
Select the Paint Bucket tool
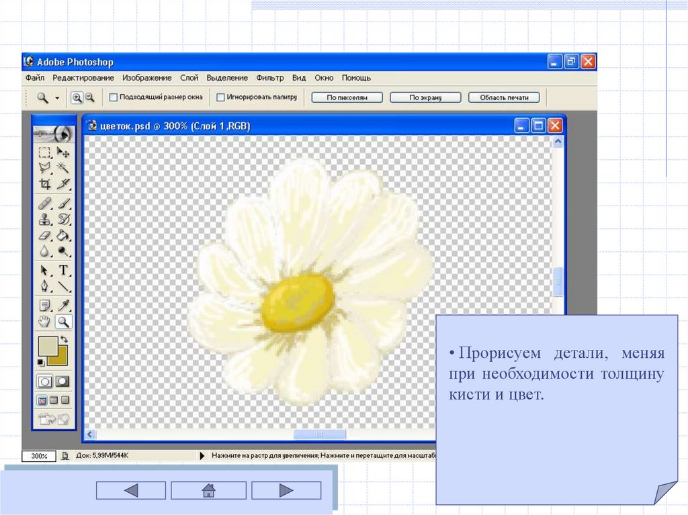coord(63,236)
